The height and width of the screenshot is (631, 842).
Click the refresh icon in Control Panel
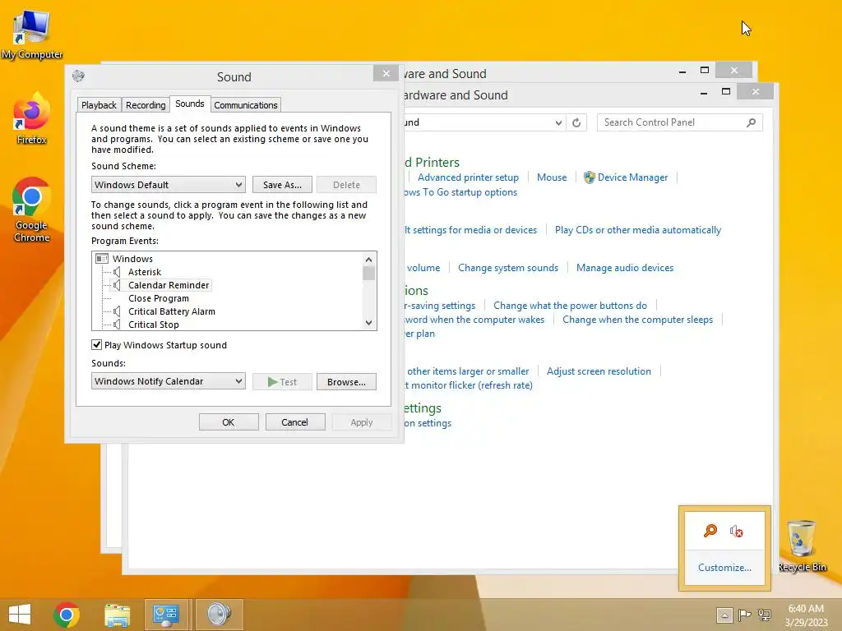point(576,123)
